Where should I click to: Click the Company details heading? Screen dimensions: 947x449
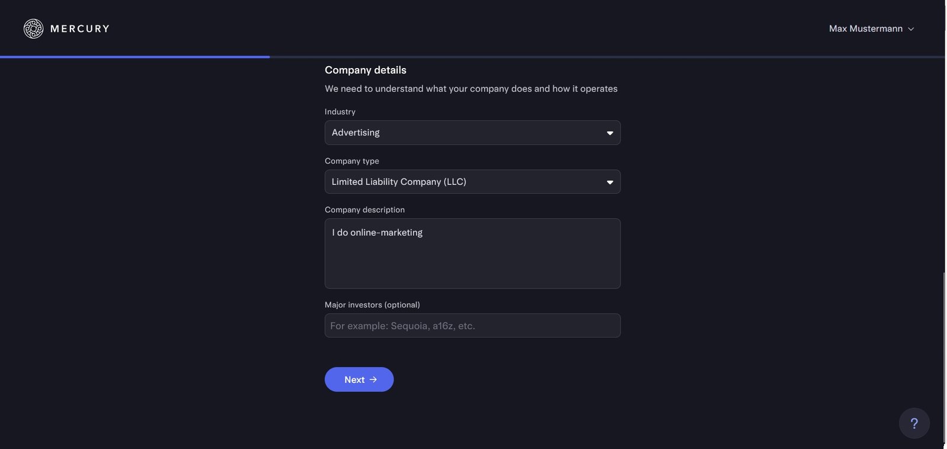365,70
